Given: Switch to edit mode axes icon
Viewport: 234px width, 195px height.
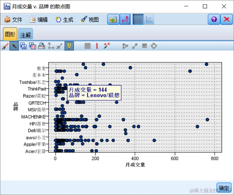Looking at the screenshot, I should pyautogui.click(x=149, y=19).
